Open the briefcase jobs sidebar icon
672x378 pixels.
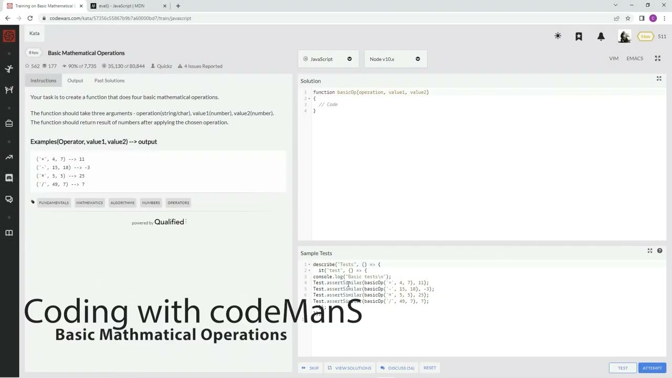(9, 123)
